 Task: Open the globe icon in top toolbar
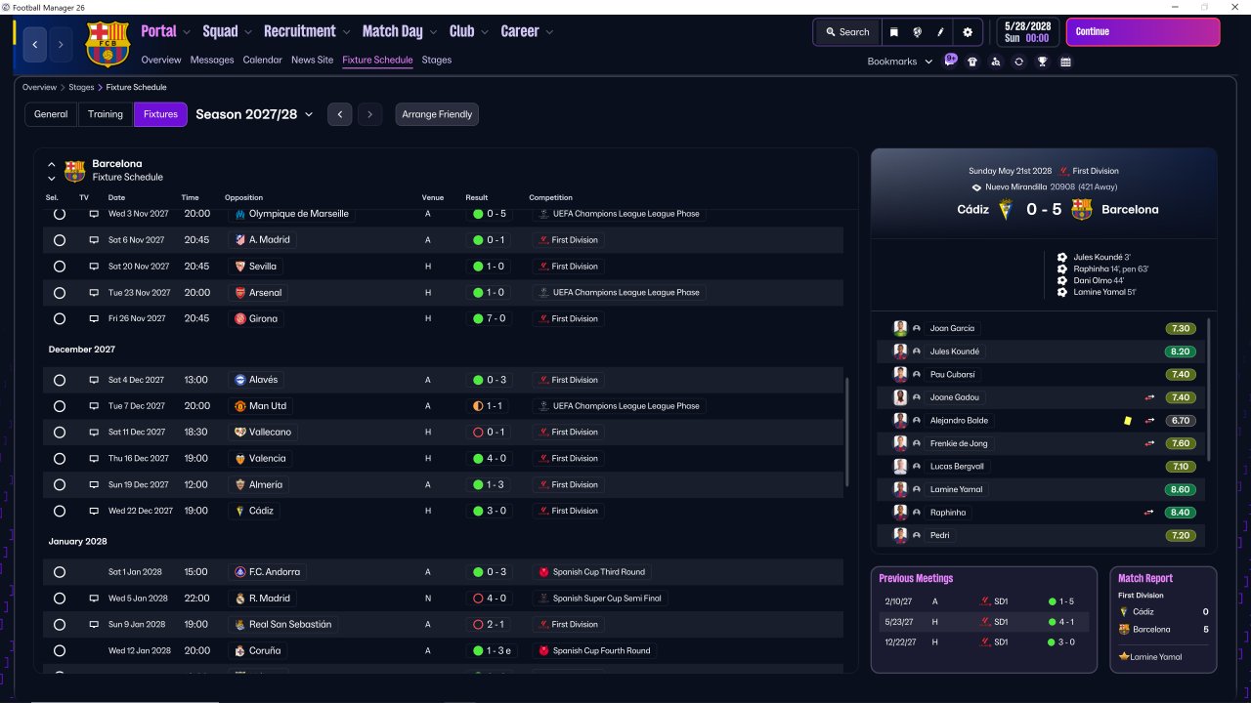tap(918, 32)
